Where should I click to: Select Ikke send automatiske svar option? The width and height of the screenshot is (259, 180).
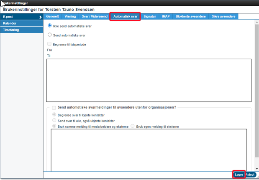(x=50, y=26)
